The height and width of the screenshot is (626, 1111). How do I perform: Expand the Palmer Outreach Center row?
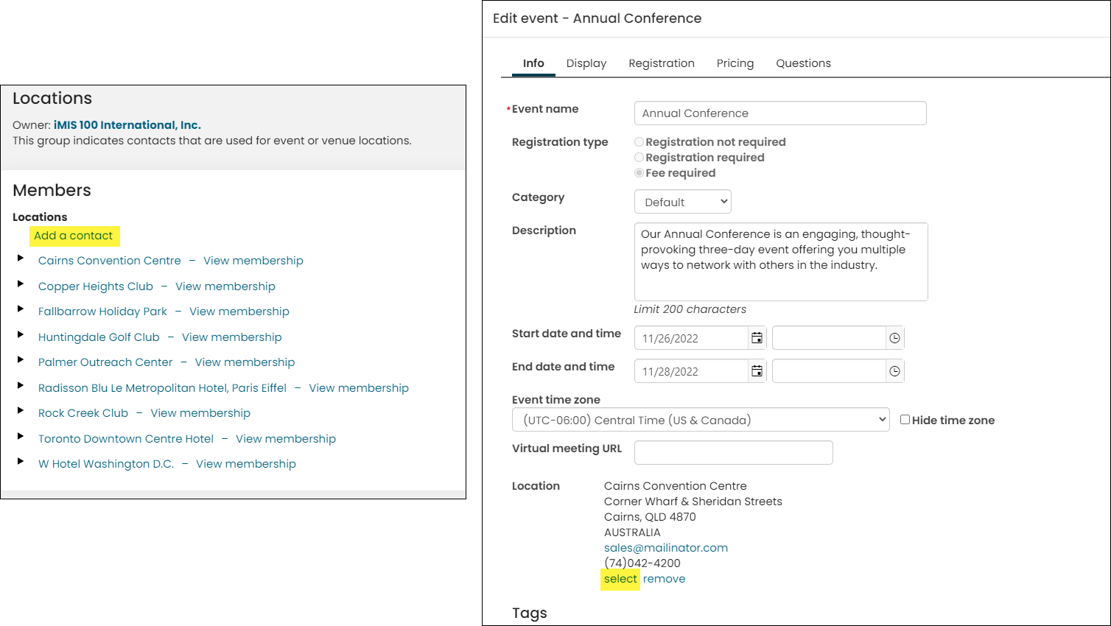(x=21, y=359)
